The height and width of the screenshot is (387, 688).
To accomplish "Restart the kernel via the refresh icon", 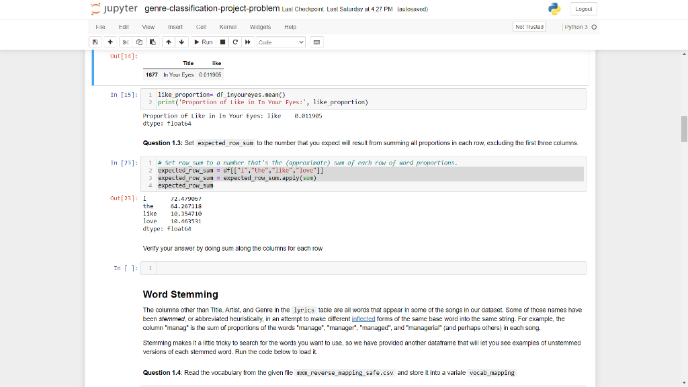I will coord(234,42).
